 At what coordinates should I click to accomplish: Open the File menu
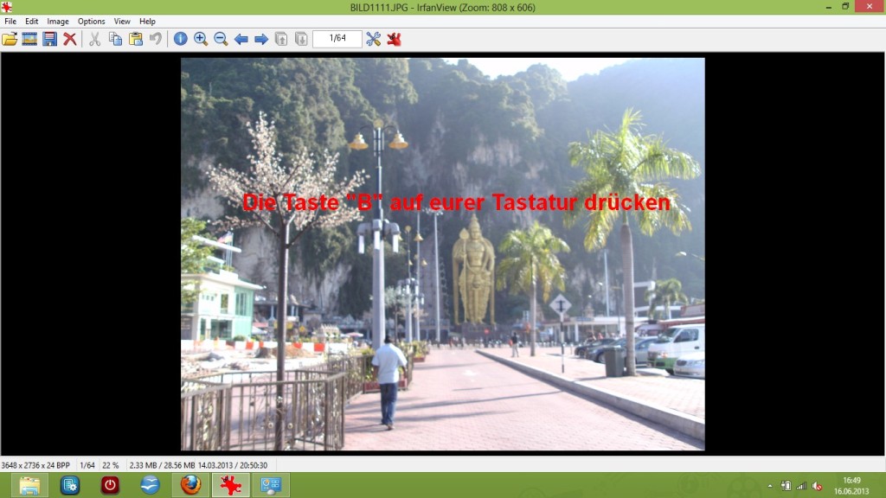click(10, 21)
